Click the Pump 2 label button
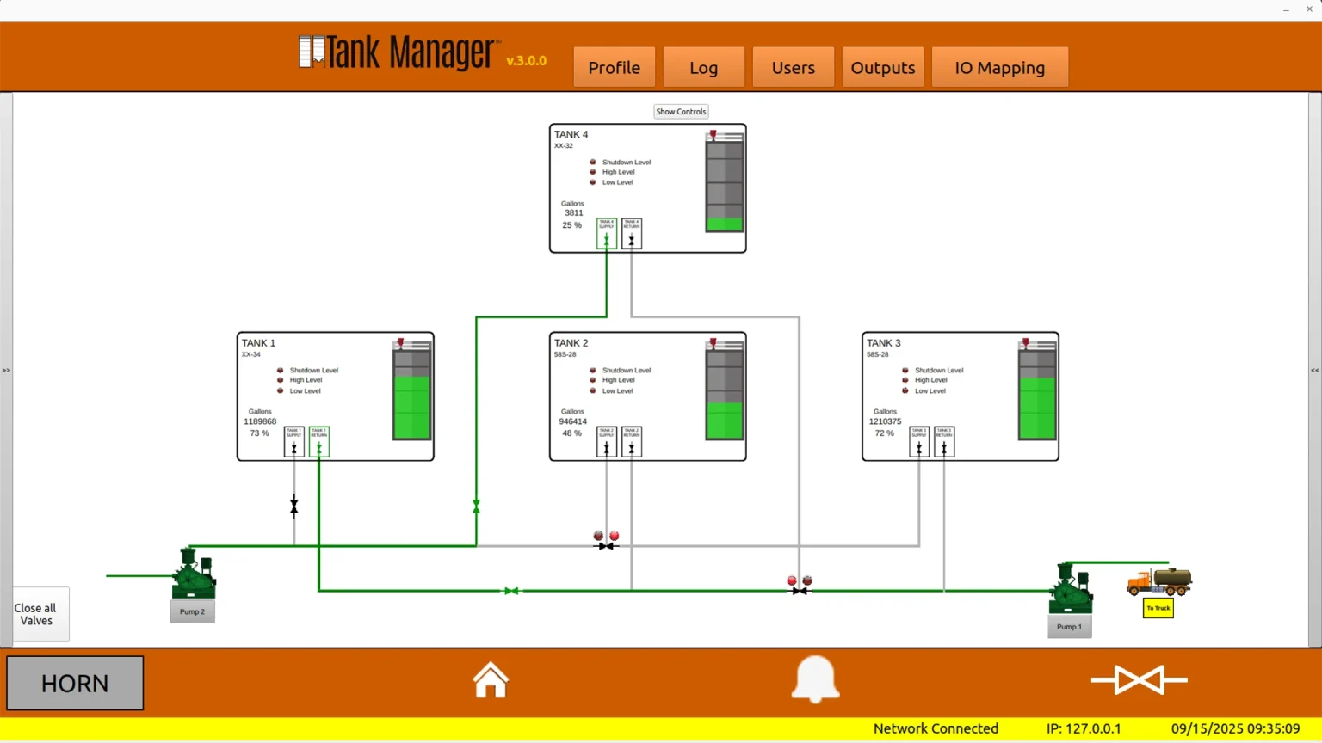 (x=193, y=611)
